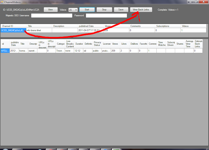Click the Likes cell showing 2
Image resolution: width=209 pixels, height=150 pixels.
(124, 51)
